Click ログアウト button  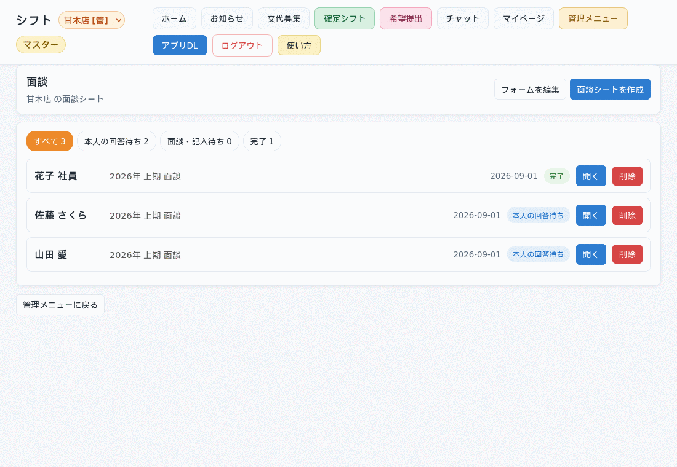(x=242, y=45)
